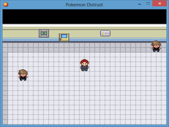The height and width of the screenshot is (127, 169).
Task: Click the black area above the wall
Action: (84, 17)
